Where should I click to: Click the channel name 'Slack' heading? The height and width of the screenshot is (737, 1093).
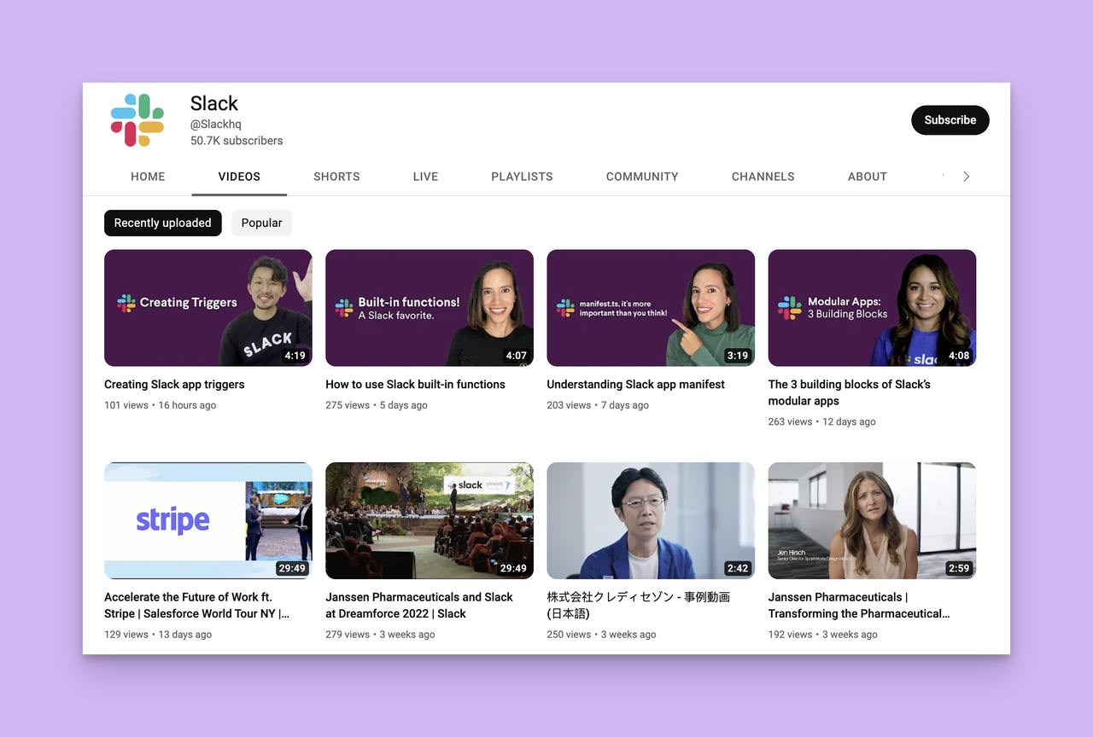pos(213,103)
